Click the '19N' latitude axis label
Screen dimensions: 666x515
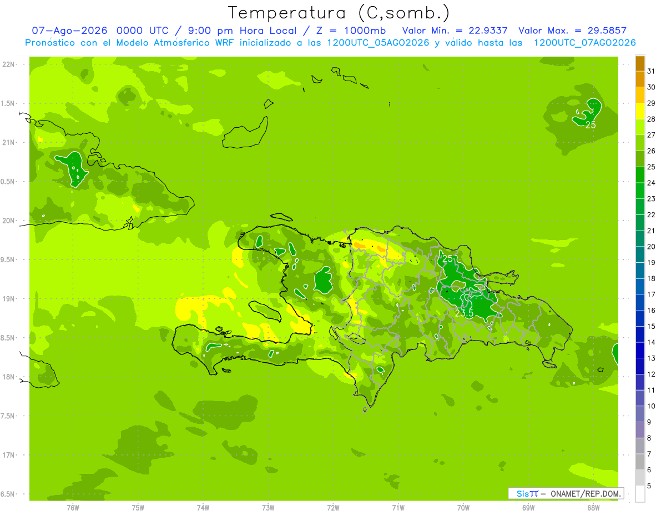8,299
